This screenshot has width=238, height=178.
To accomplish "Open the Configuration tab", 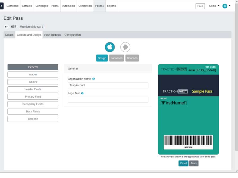I will (x=73, y=35).
